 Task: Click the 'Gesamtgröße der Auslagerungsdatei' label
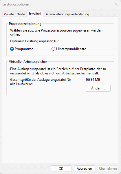pos(41,80)
